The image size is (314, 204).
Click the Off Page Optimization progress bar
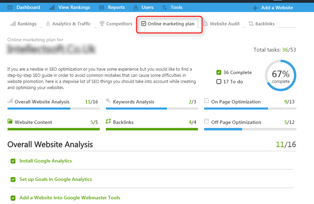(x=250, y=129)
